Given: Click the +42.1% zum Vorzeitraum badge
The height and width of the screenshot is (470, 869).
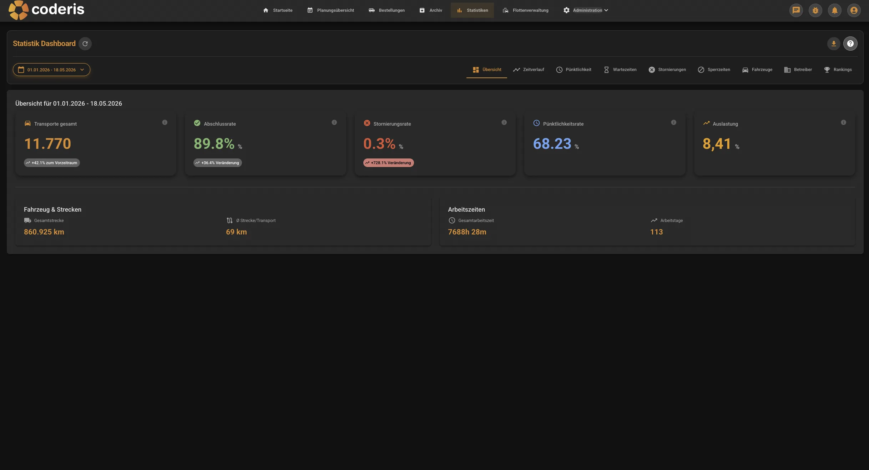Looking at the screenshot, I should (x=52, y=163).
